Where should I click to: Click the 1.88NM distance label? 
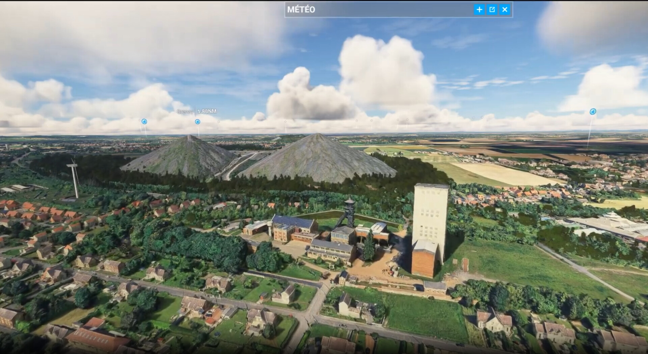[207, 111]
